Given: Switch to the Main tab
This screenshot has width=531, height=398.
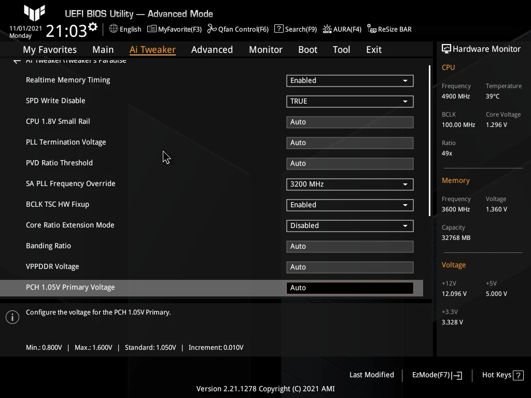Looking at the screenshot, I should click(x=103, y=50).
